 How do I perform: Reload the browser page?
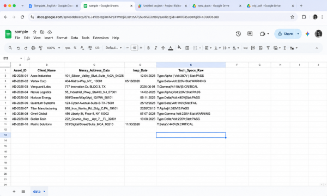point(22,17)
